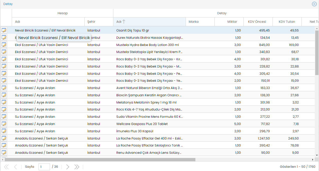This screenshot has width=319, height=171.
Task: Open edit icon for Avent Natural Biberon row
Action: click(x=4, y=88)
